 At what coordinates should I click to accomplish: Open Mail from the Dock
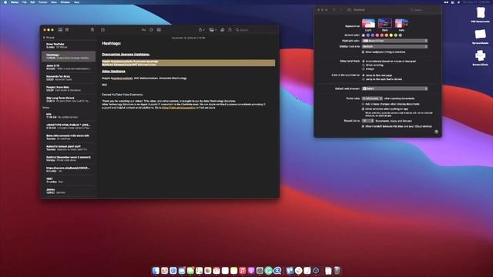(182, 270)
